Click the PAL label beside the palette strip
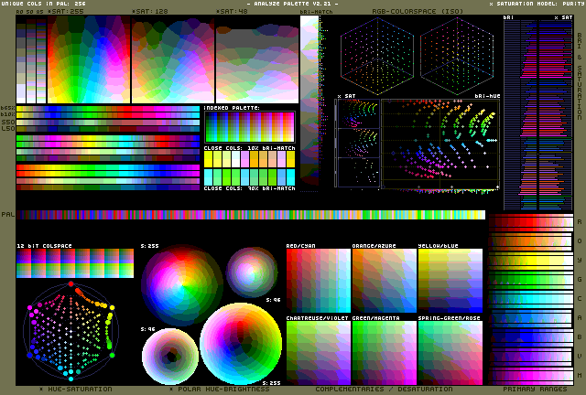 8,215
